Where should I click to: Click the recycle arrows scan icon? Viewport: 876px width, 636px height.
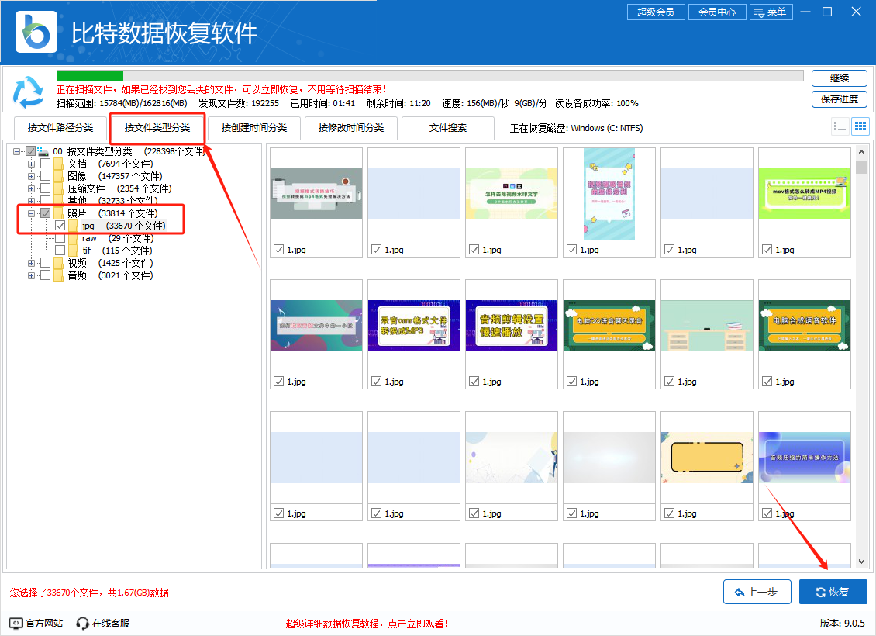click(29, 92)
